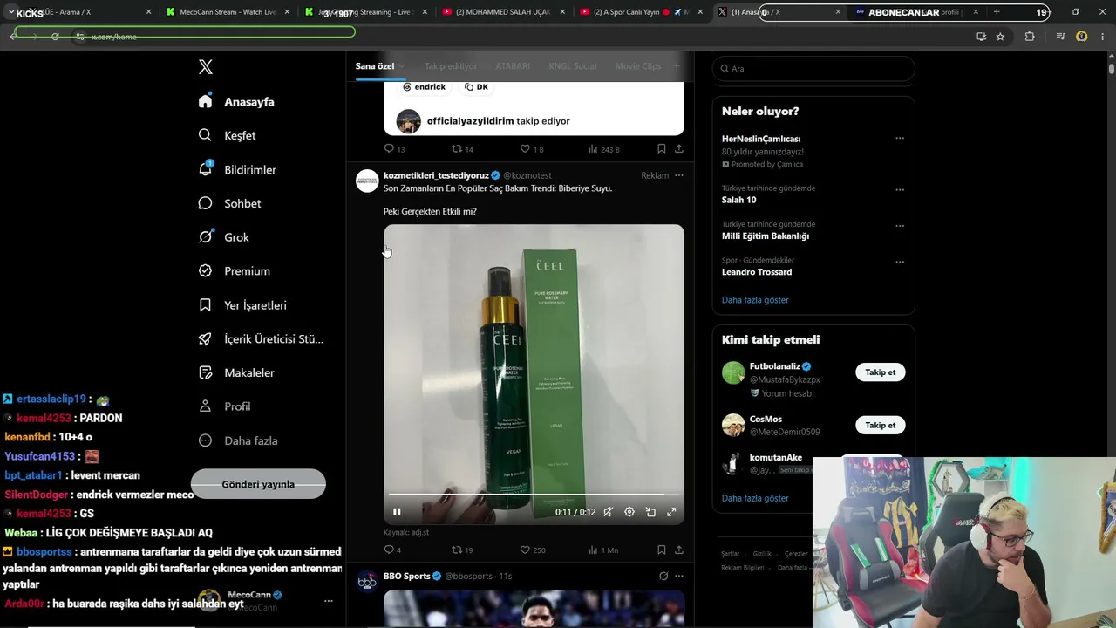Toggle picture-in-picture on the video
This screenshot has height=628, width=1116.
click(650, 512)
